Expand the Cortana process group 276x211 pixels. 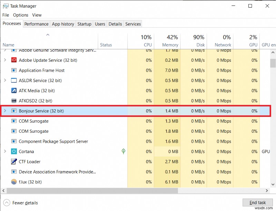(x=6, y=151)
